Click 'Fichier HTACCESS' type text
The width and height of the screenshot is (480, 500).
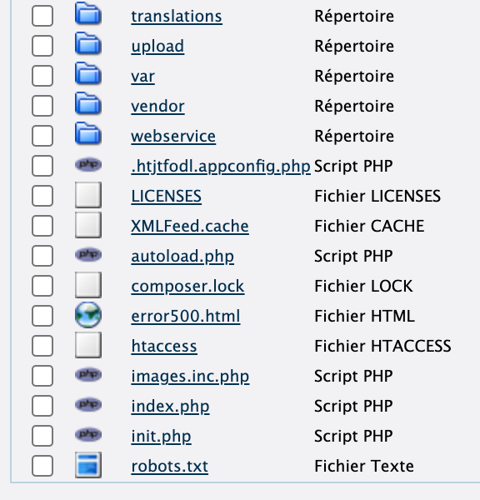pos(382,346)
